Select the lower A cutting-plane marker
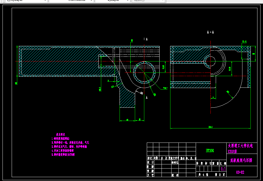This screenshot has width=263, height=181. 147,97
